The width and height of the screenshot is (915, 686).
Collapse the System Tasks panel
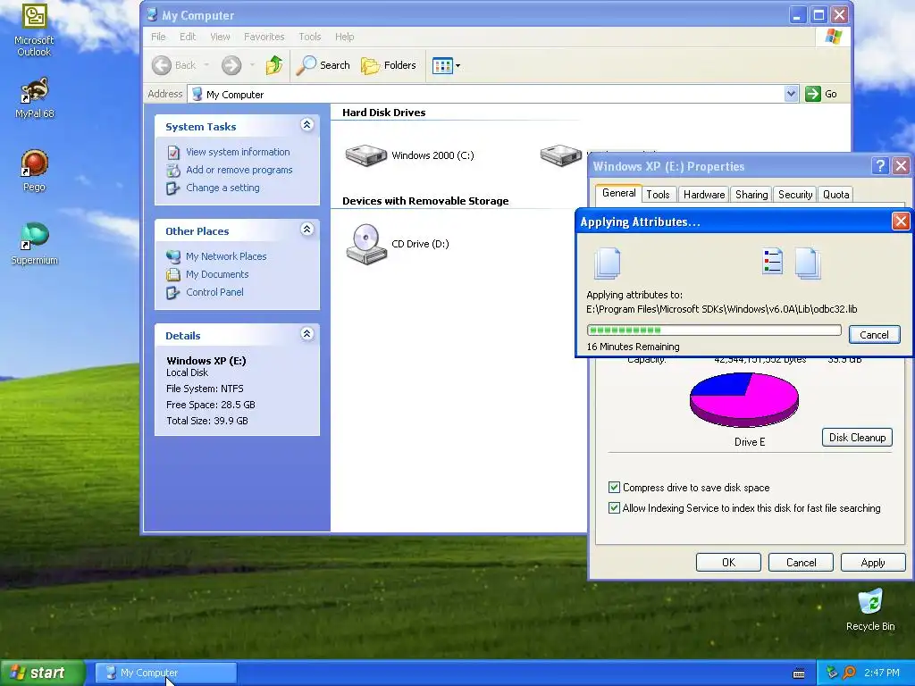click(x=307, y=125)
